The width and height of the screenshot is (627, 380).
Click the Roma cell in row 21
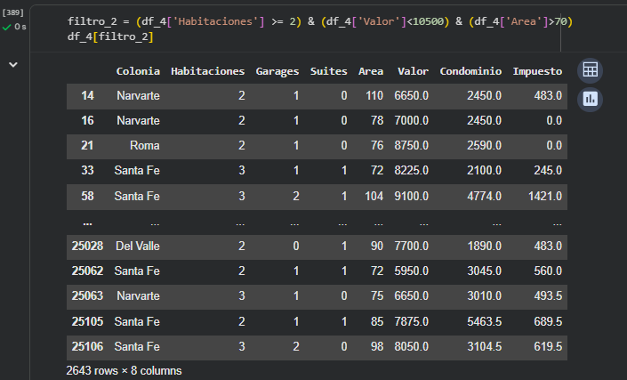pos(144,145)
